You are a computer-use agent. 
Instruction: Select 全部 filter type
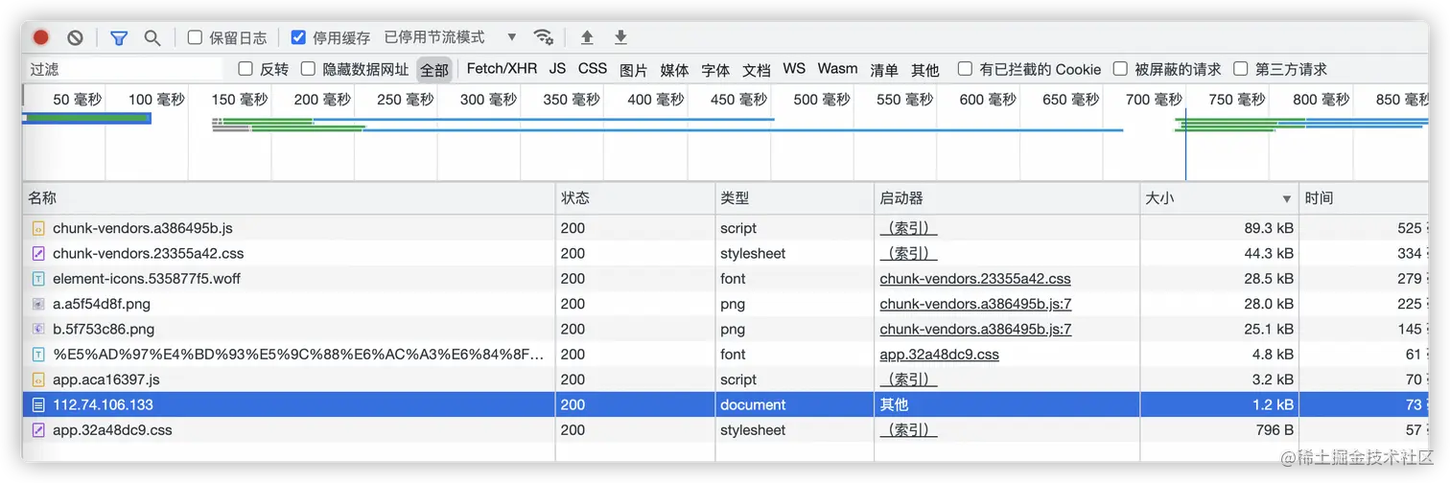[434, 70]
